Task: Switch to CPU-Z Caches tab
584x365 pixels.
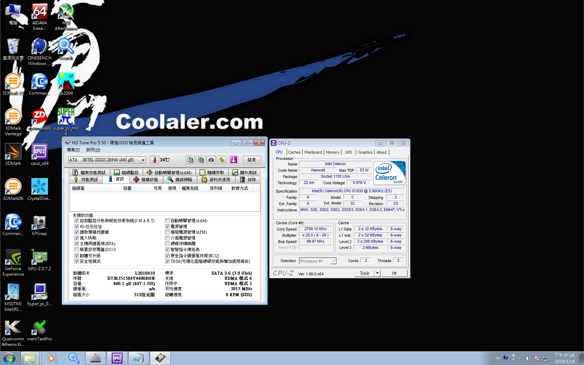Action: 294,152
